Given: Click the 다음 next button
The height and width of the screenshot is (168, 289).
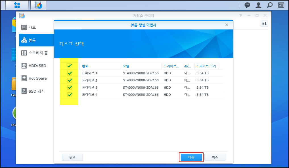Looking at the screenshot, I should [x=191, y=157].
